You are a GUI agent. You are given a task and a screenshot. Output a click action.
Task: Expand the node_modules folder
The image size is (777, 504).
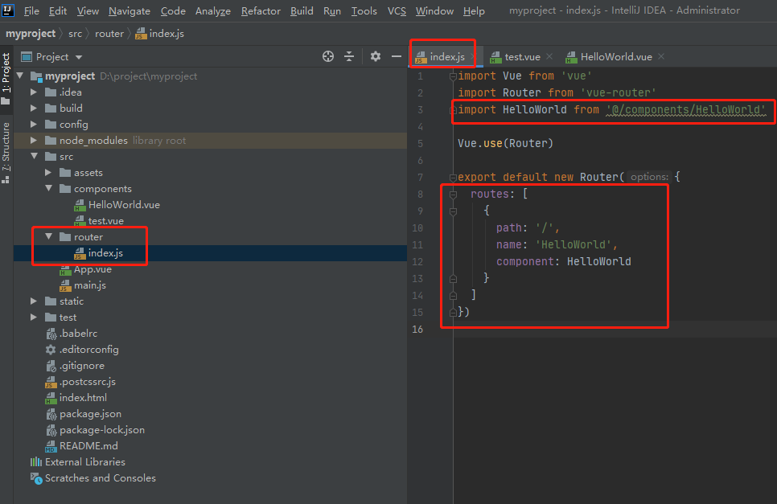(34, 141)
